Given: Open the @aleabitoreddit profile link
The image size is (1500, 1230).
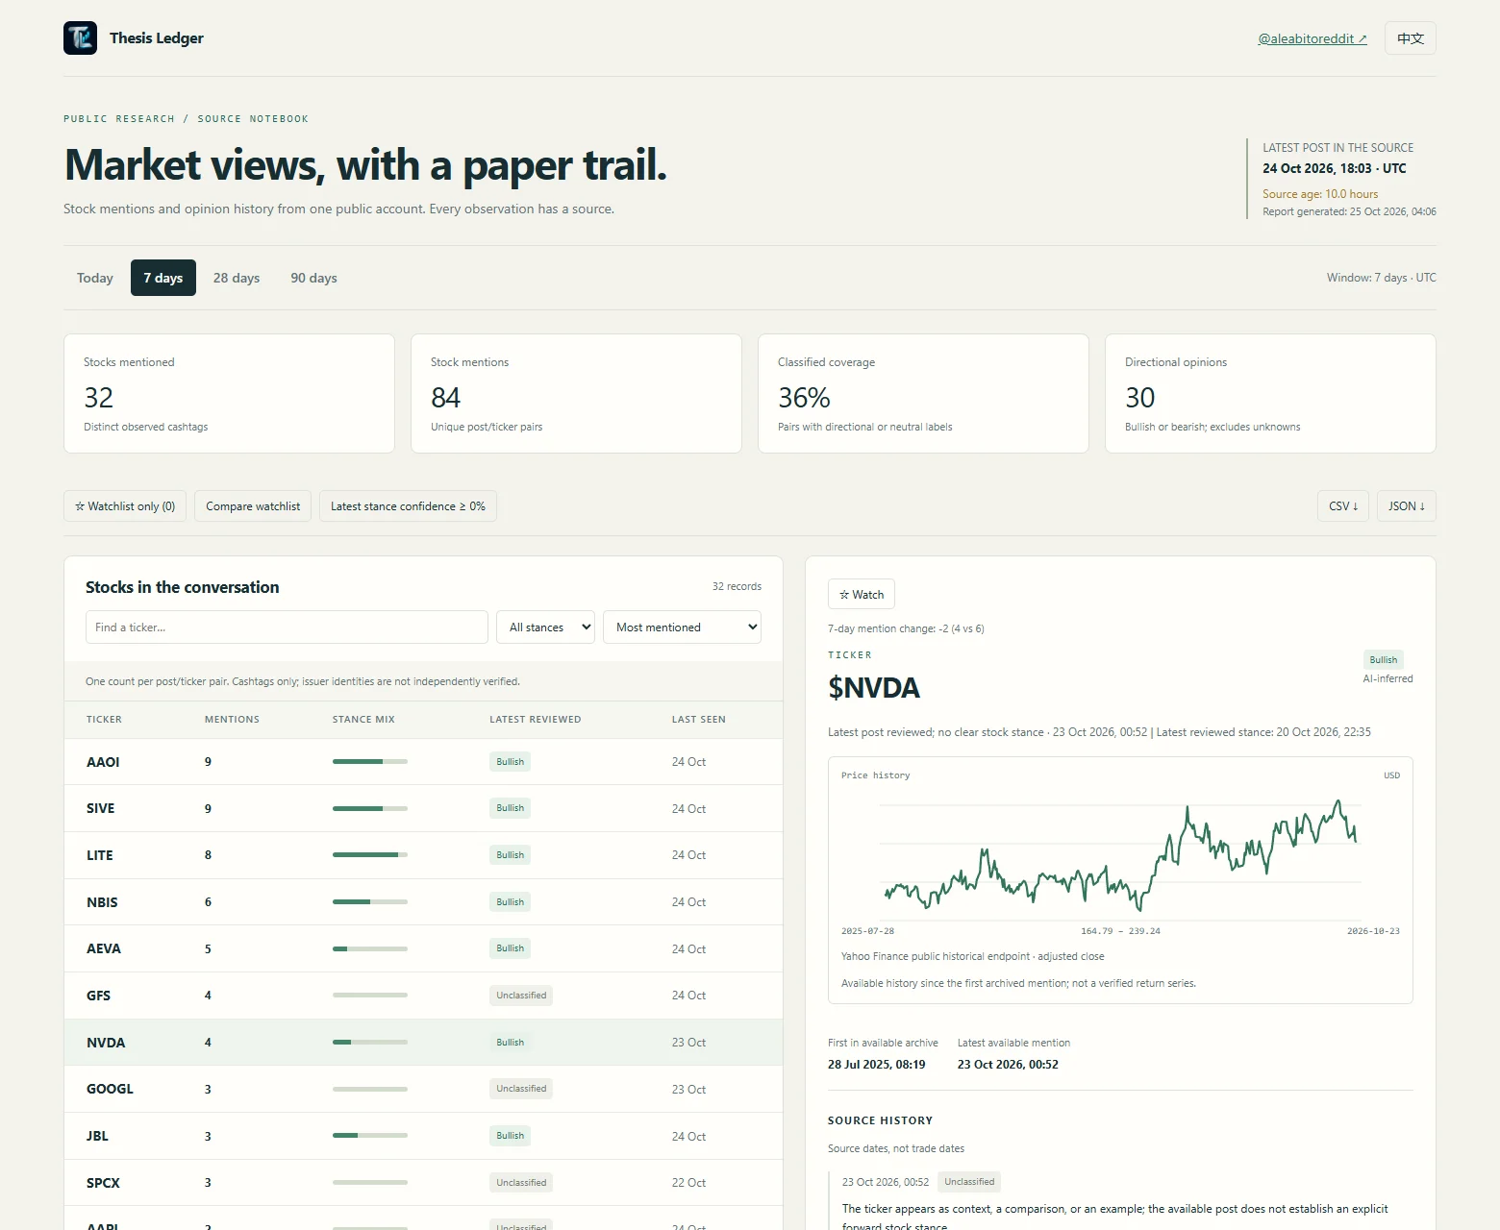Looking at the screenshot, I should pos(1312,38).
